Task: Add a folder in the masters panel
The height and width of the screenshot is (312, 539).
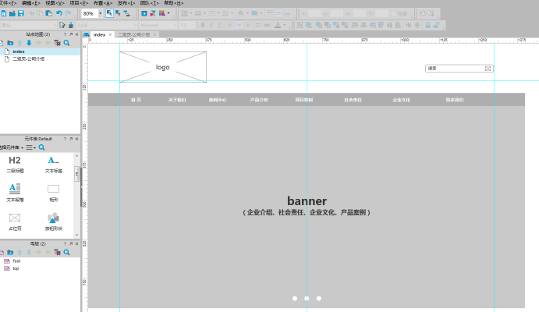Action: pyautogui.click(x=10, y=253)
